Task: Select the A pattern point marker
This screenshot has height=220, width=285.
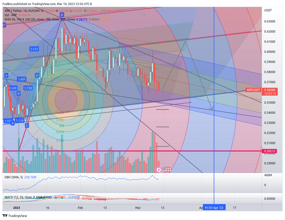Action: [x=13, y=123]
